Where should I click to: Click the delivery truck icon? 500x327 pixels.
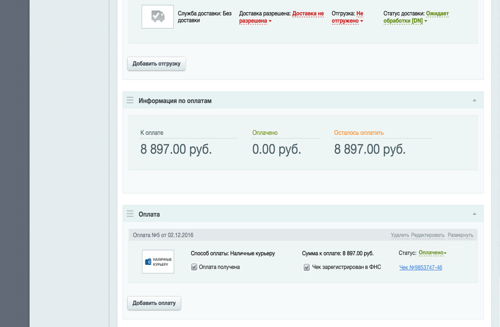[x=157, y=17]
